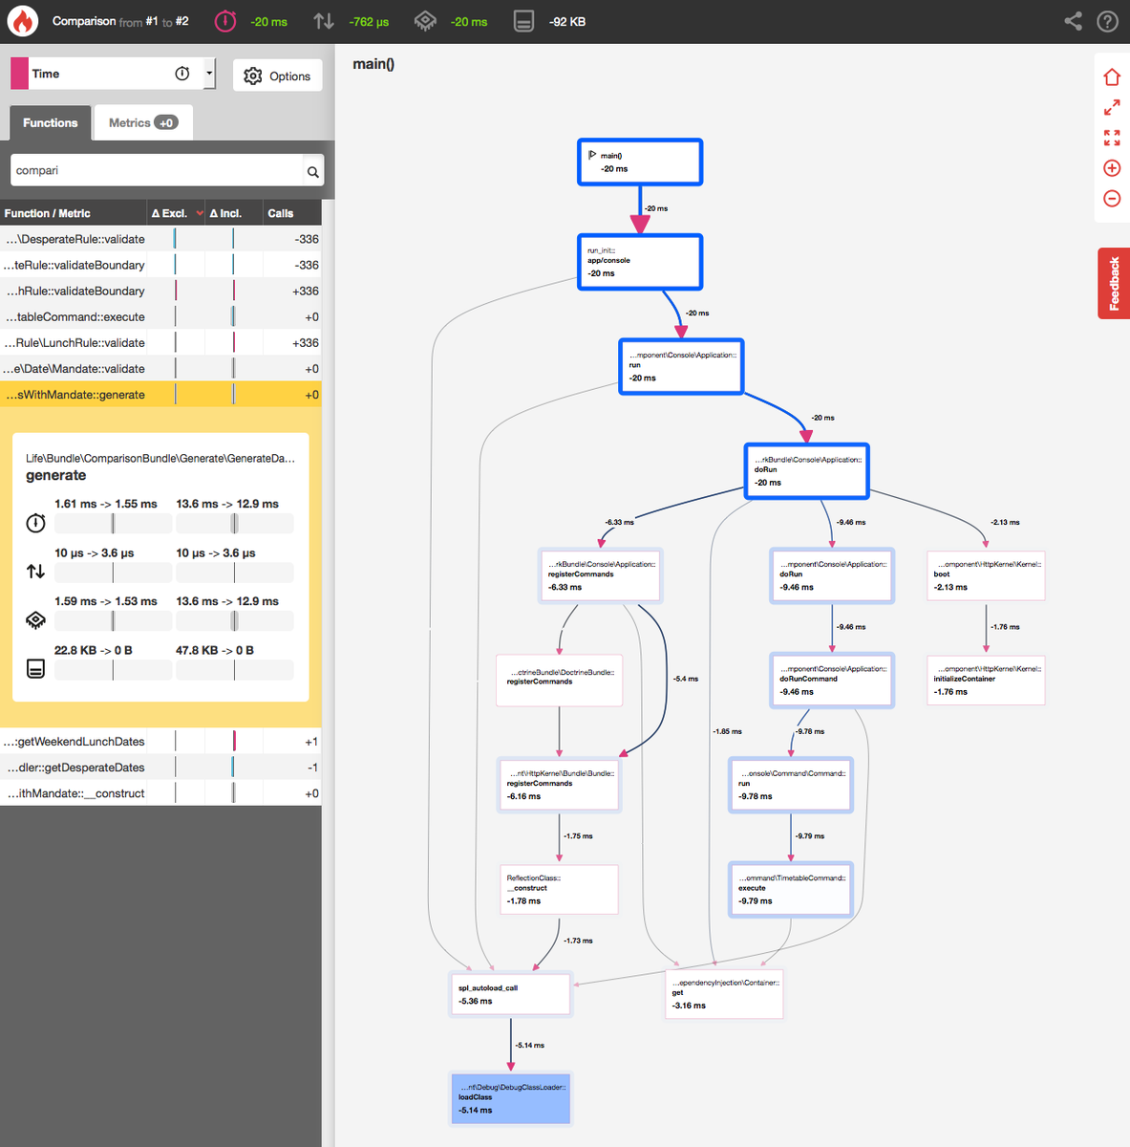This screenshot has height=1147, width=1130.
Task: Select the ReflectionClass __construct node
Action: pyautogui.click(x=559, y=889)
